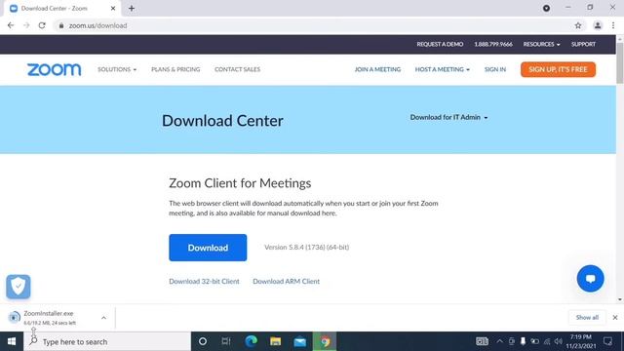Click the Chrome media control icon
This screenshot has width=624, height=351.
[x=546, y=8]
